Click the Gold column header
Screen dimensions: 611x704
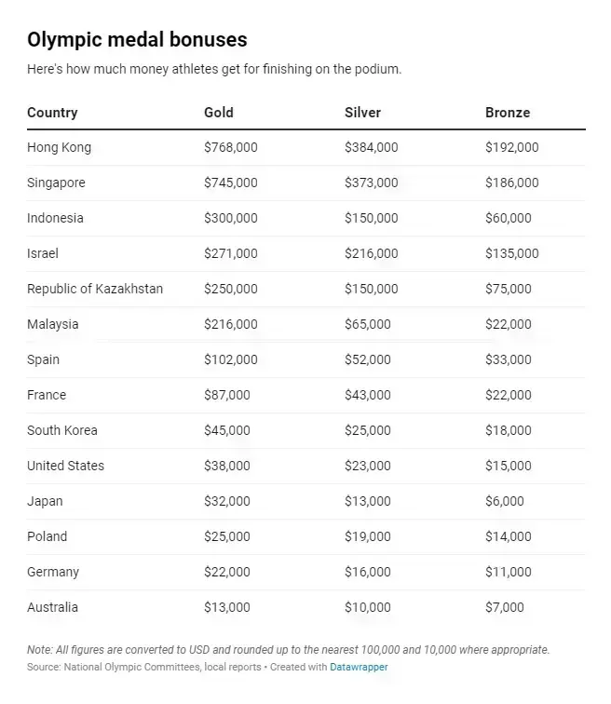pyautogui.click(x=219, y=113)
